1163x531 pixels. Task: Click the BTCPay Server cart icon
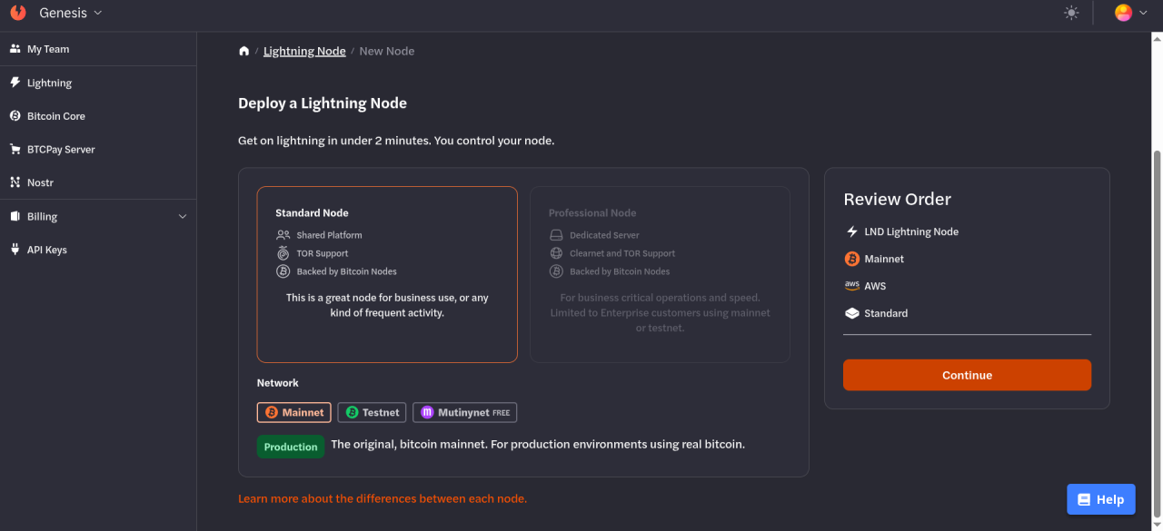tap(15, 149)
